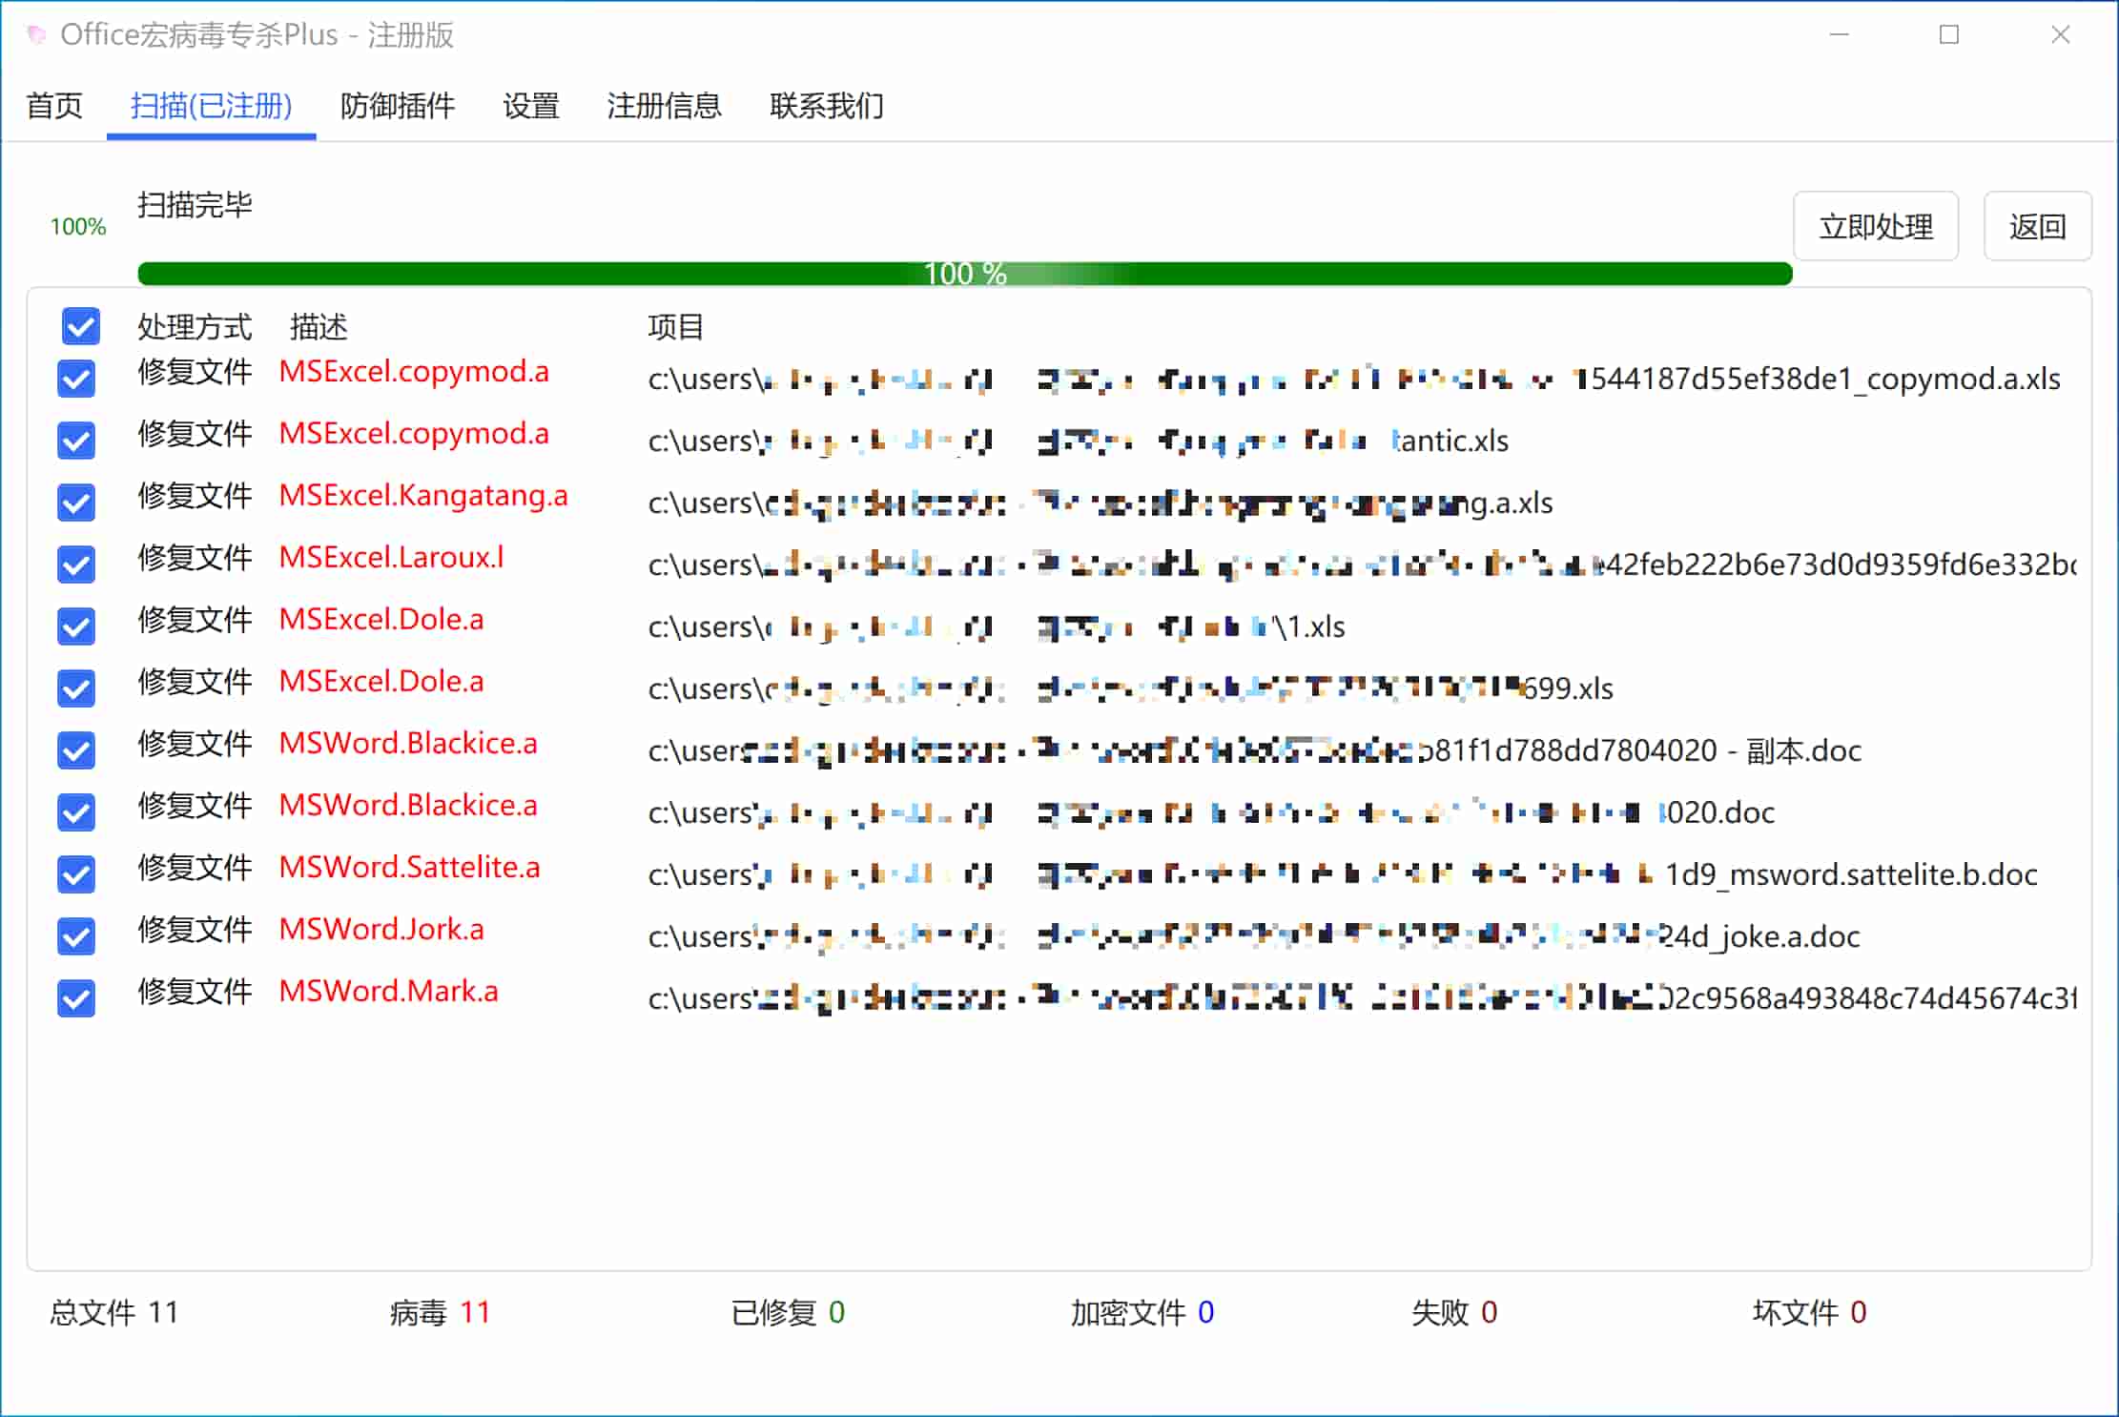Click the app logo in title bar
Screen dimensions: 2119x1417
coord(36,35)
